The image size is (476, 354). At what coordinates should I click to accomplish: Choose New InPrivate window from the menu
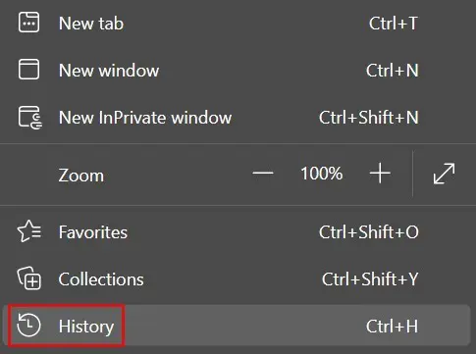[238, 118]
